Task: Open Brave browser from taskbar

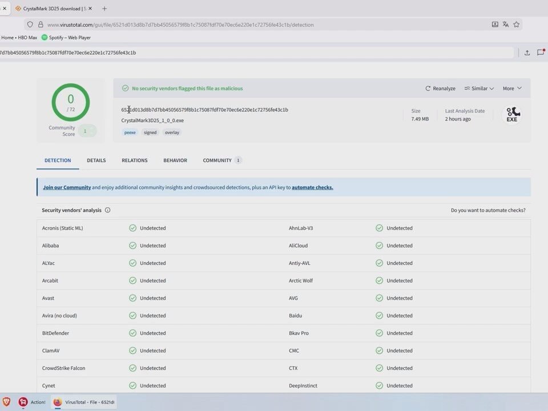Action: click(x=7, y=402)
